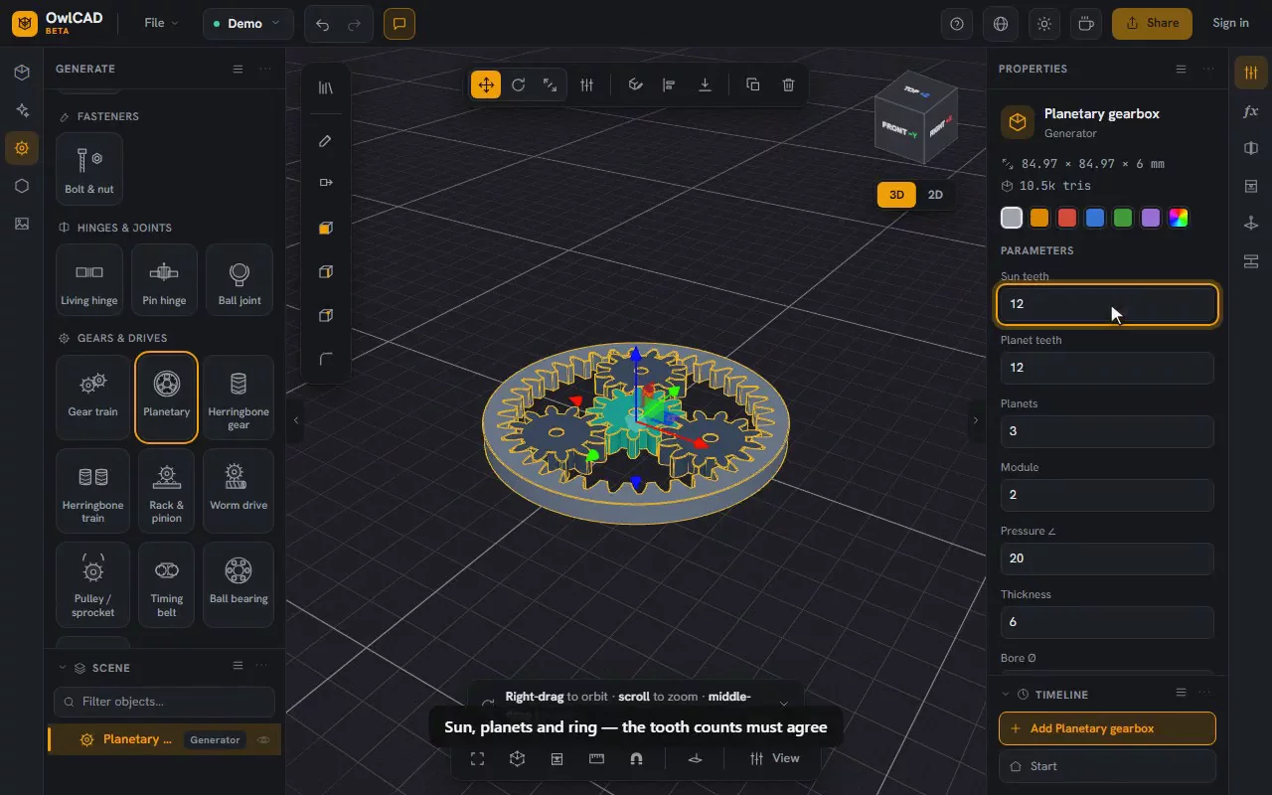1272x795 pixels.
Task: Open the library books icon in tool strip
Action: (x=325, y=87)
